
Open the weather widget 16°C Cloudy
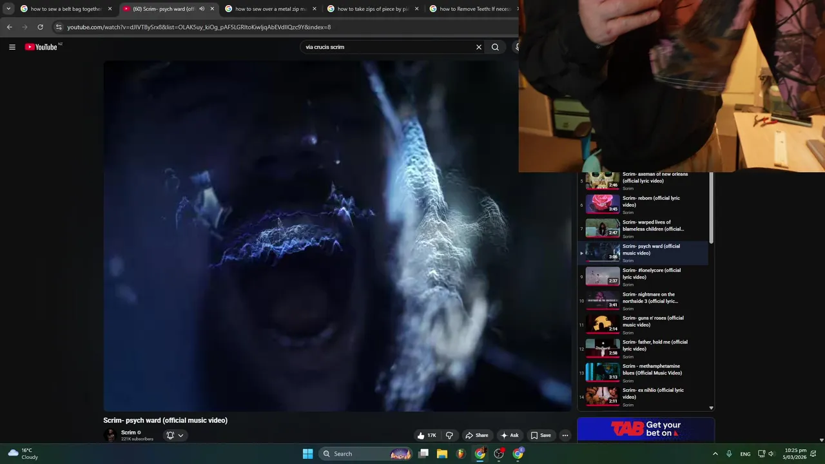tap(23, 454)
